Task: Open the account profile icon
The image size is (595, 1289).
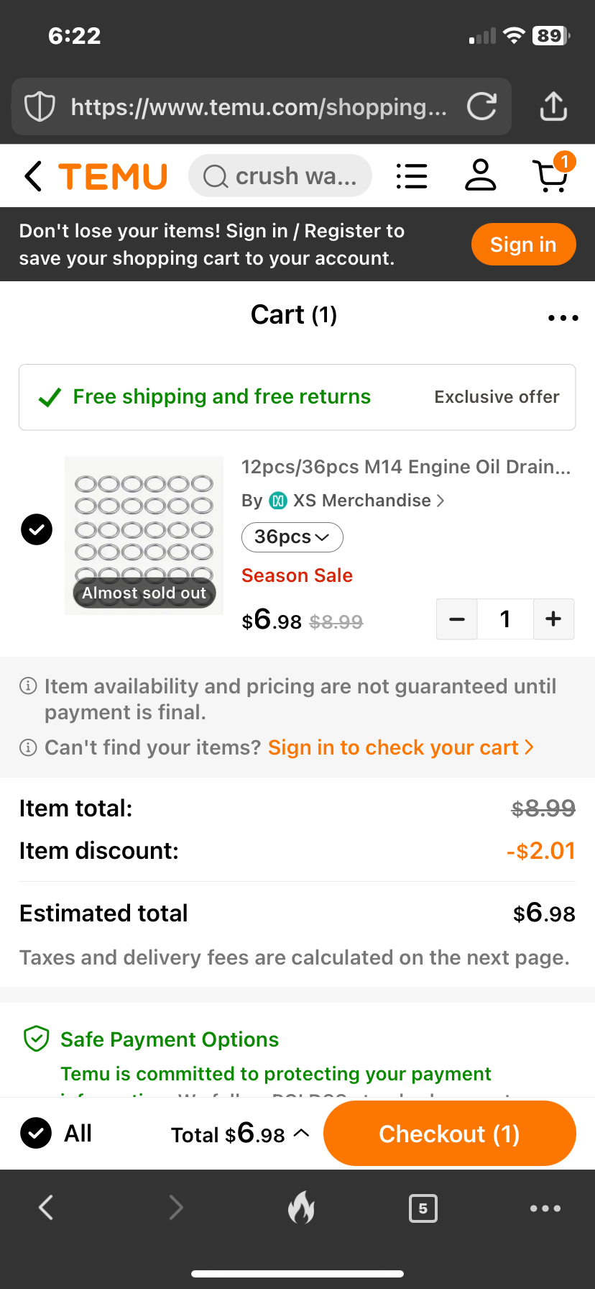Action: pos(480,176)
